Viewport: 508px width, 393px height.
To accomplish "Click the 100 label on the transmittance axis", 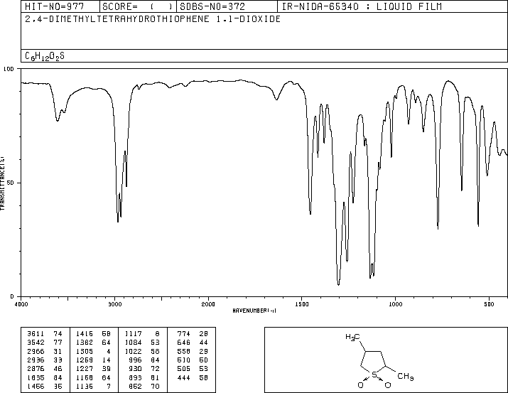I will pos(9,69).
